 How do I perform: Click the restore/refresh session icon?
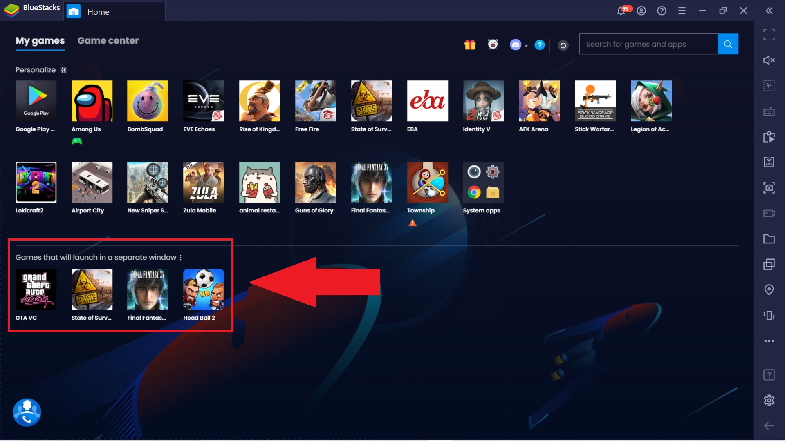tap(563, 44)
